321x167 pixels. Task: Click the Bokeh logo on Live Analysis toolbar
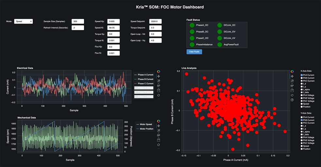tap(292, 72)
